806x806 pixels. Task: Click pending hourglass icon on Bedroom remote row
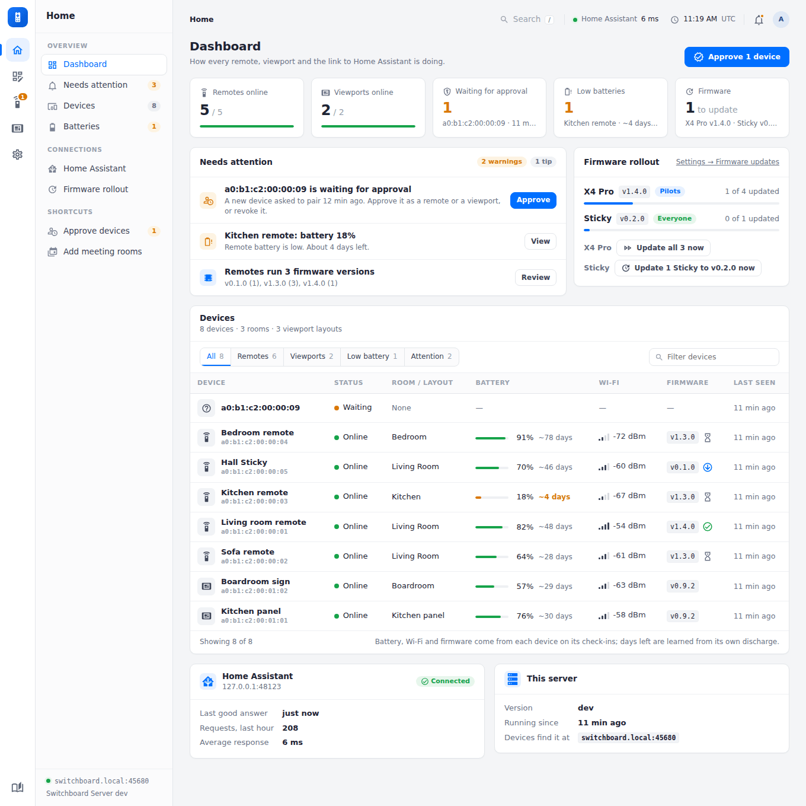[708, 438]
